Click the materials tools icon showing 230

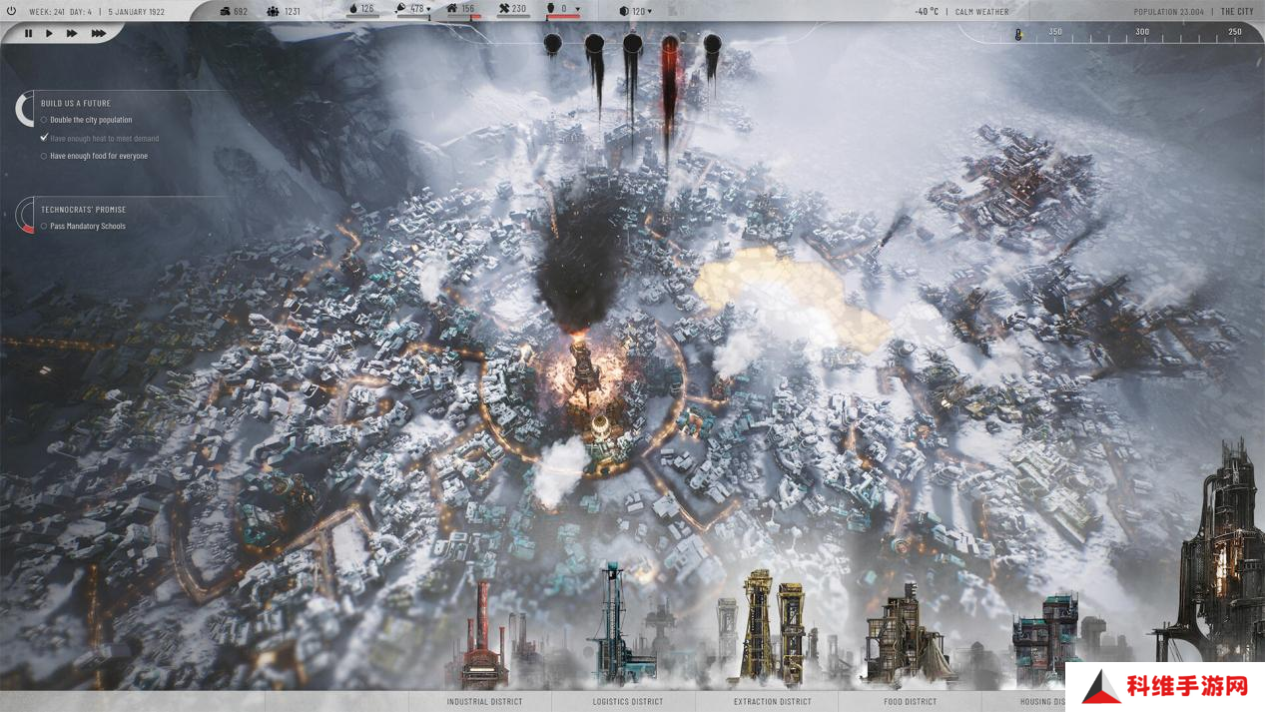(x=503, y=10)
